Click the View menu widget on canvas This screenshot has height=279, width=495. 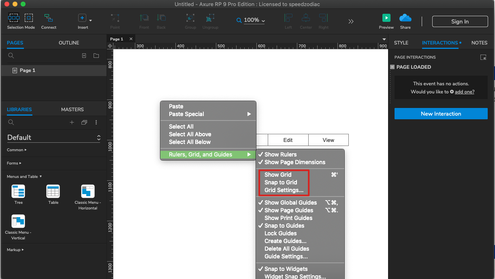(x=329, y=140)
